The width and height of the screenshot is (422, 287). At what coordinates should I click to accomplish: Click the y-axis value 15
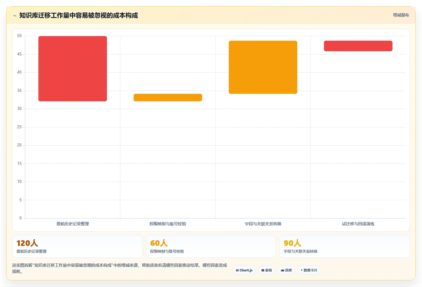19,164
